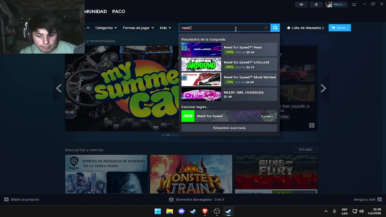Click Búsqueda avanzada button

[229, 128]
